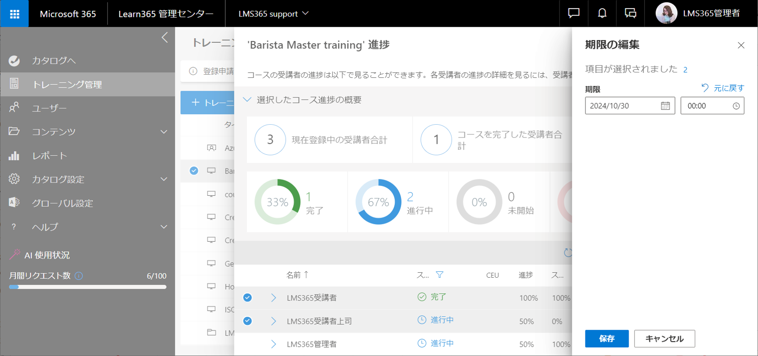Expand the カタログ設定 submenu chevron
The width and height of the screenshot is (758, 356).
pyautogui.click(x=164, y=179)
